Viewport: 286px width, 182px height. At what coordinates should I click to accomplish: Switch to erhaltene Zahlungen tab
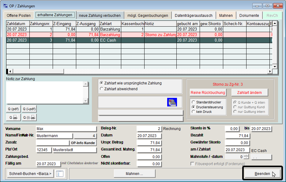click(x=55, y=15)
